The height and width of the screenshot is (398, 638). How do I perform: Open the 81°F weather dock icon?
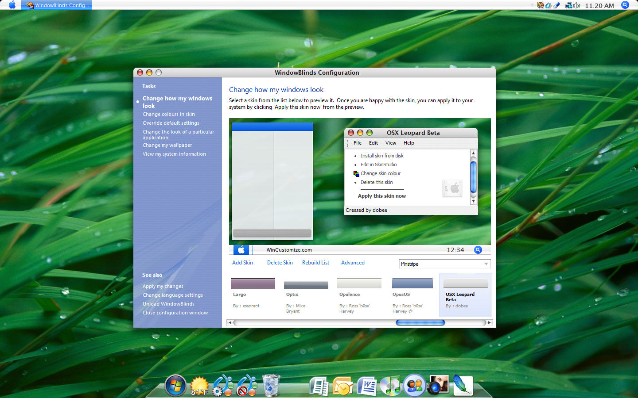click(199, 386)
